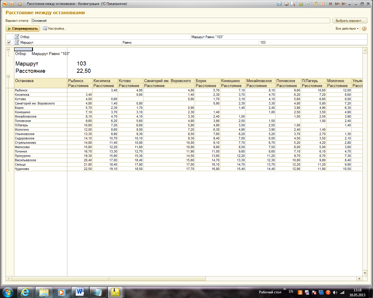
Task: Click the Save icon in title toolbar
Action: (x=279, y=4)
